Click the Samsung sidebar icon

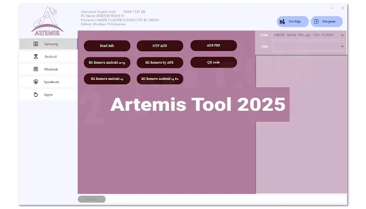pos(36,44)
